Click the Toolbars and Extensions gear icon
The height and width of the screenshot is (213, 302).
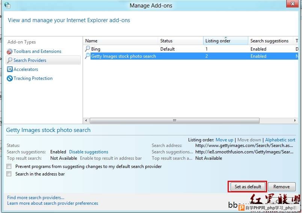pyautogui.click(x=10, y=51)
